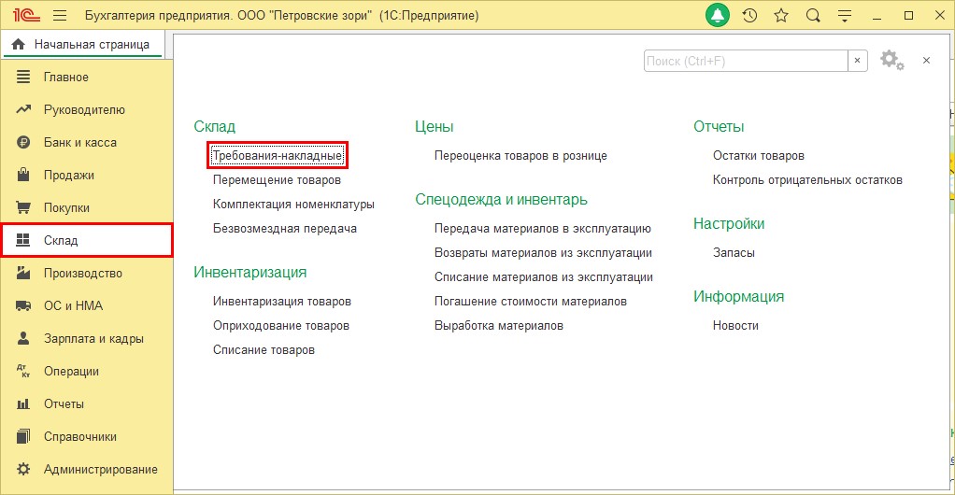Image resolution: width=955 pixels, height=495 pixels.
Task: Open Выработка материалов link
Action: click(x=499, y=326)
